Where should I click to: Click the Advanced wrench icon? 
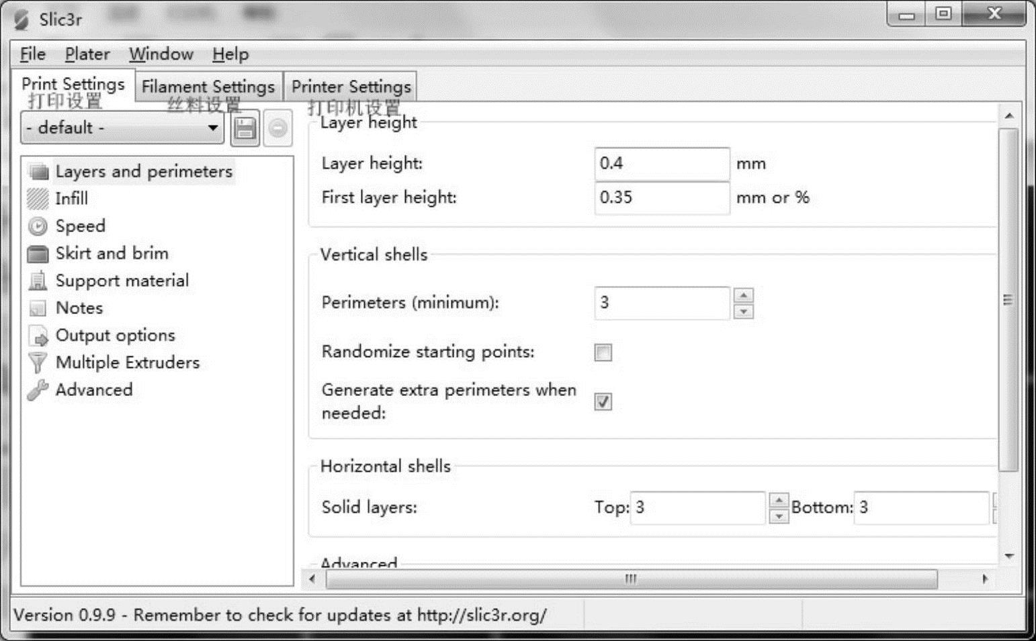pyautogui.click(x=38, y=390)
